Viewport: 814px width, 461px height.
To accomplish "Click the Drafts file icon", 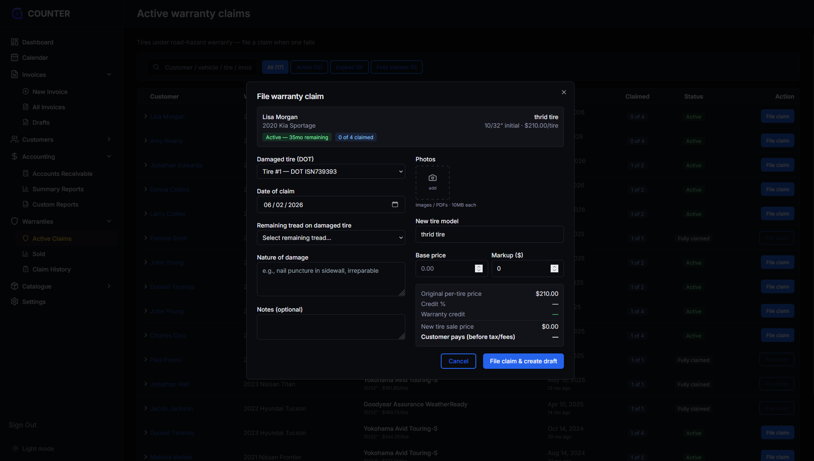I will (x=26, y=122).
